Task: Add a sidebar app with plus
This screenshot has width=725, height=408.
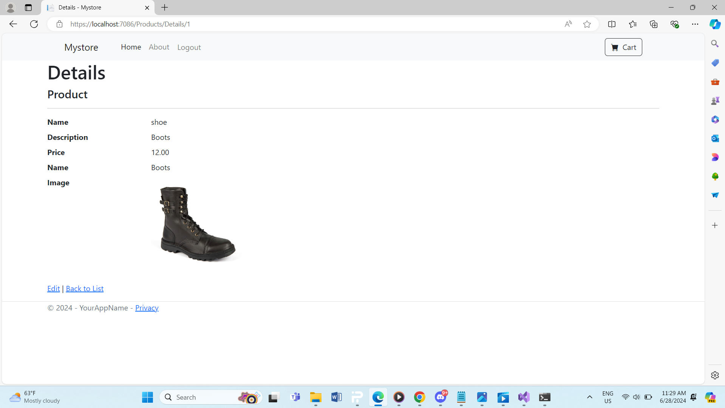Action: (x=715, y=225)
